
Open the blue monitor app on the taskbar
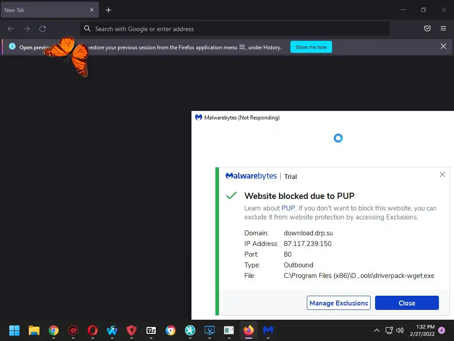(210, 330)
